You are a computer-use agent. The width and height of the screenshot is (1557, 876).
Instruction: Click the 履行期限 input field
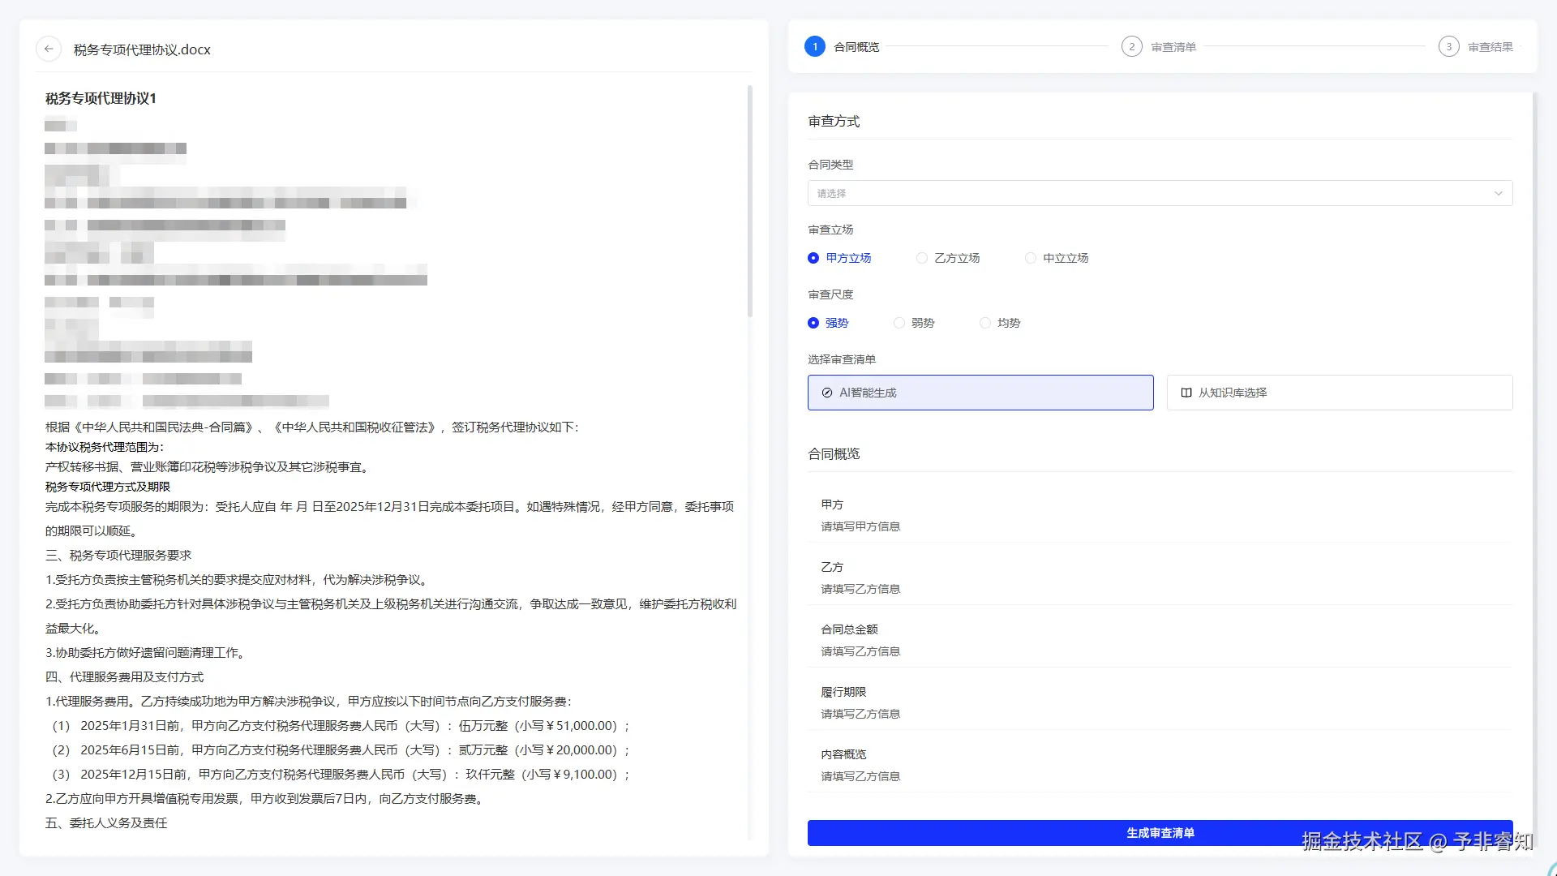pos(860,714)
